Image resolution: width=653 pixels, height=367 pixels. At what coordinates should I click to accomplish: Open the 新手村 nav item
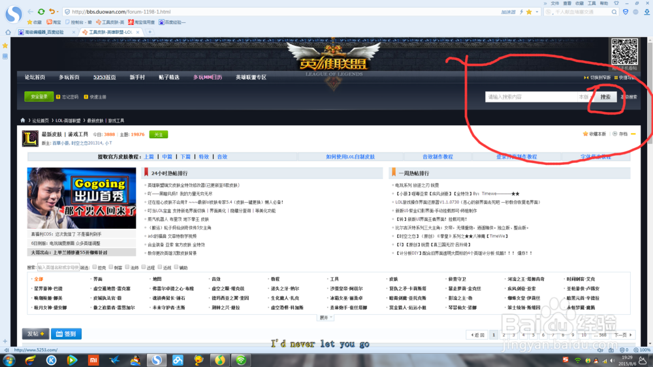[x=137, y=78]
